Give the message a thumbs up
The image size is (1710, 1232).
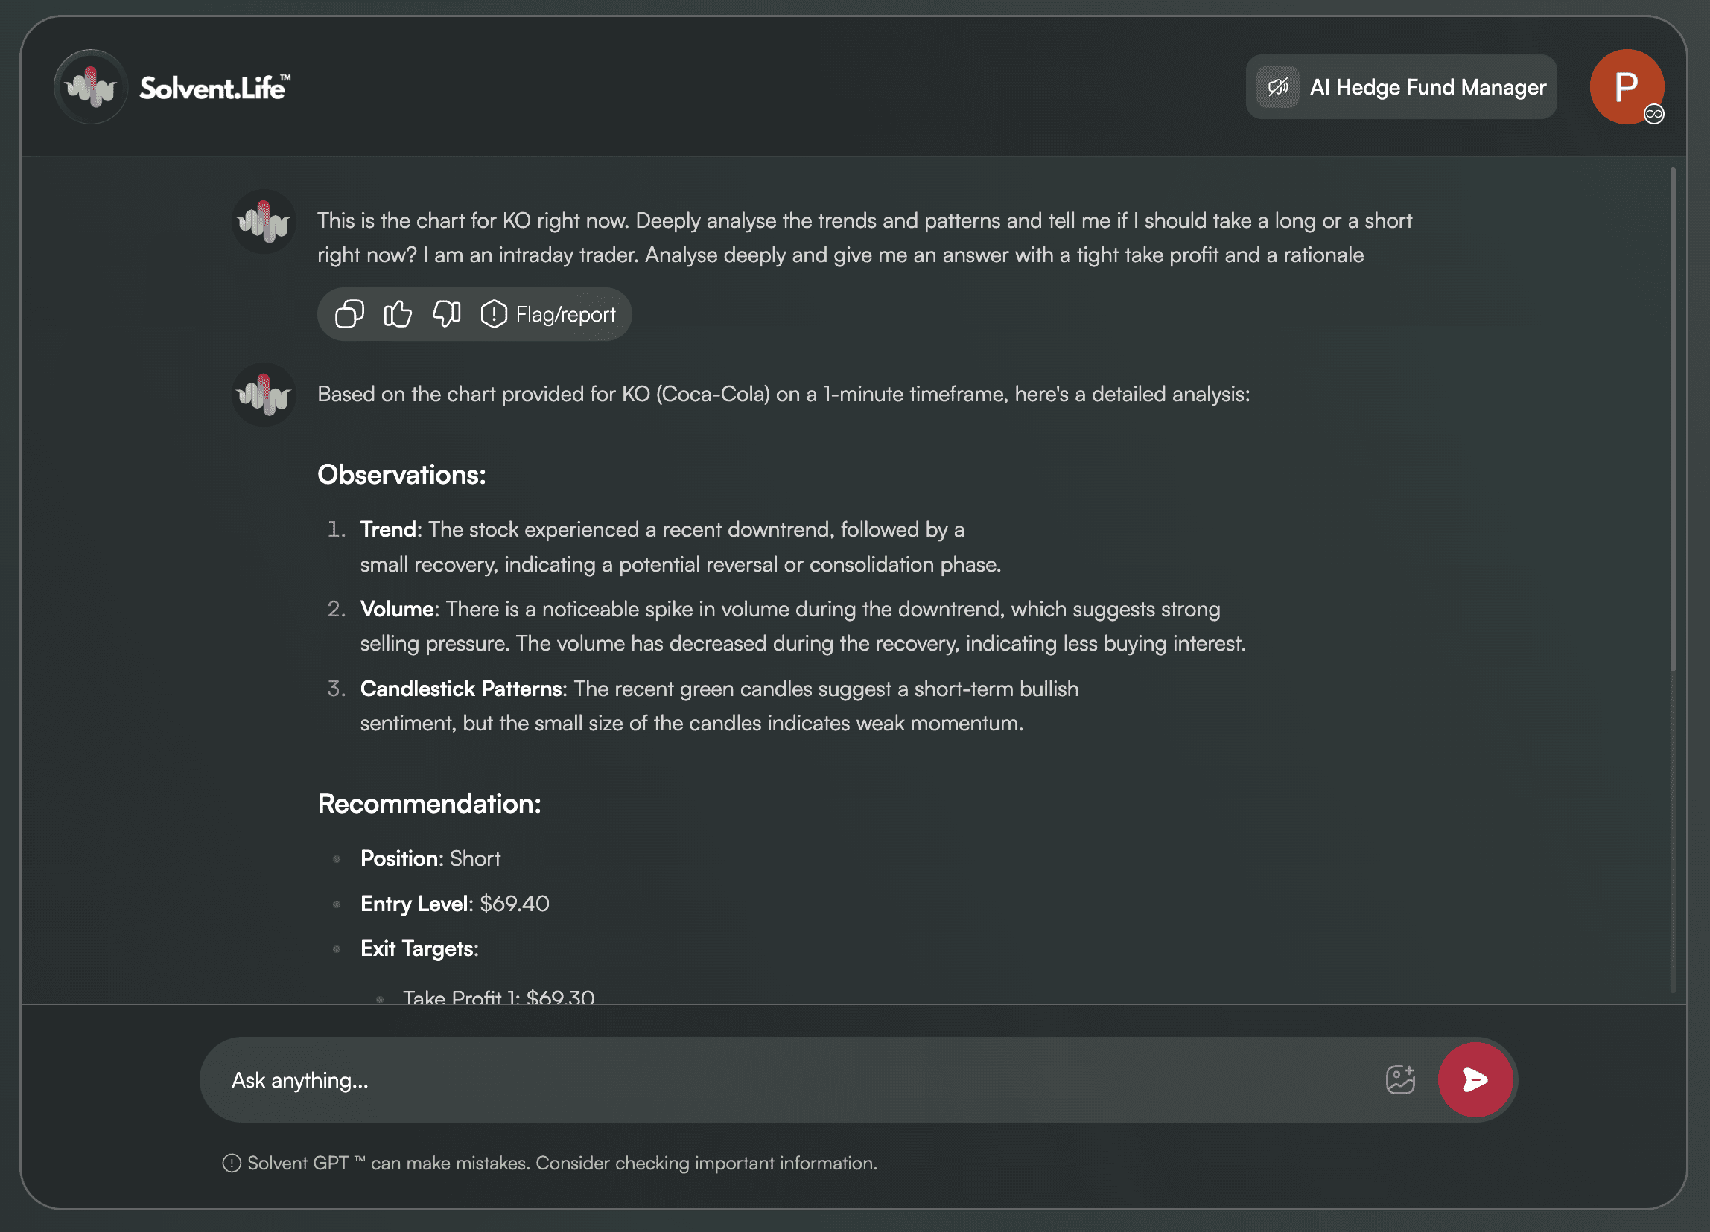click(398, 313)
